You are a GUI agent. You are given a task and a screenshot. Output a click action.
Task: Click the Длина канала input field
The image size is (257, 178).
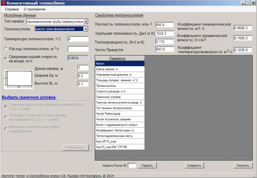(83, 68)
